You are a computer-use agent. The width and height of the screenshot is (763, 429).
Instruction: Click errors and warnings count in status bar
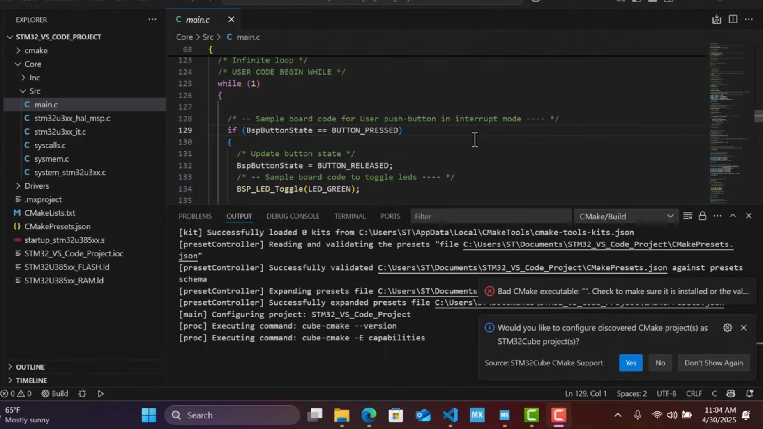coord(16,394)
